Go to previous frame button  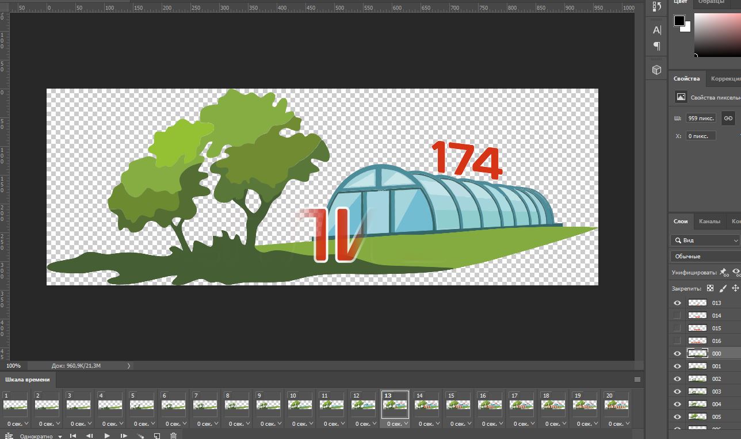pyautogui.click(x=89, y=436)
